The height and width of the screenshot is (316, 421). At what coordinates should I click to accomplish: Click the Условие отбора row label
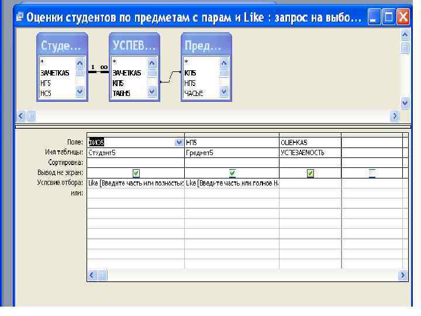[x=60, y=183]
